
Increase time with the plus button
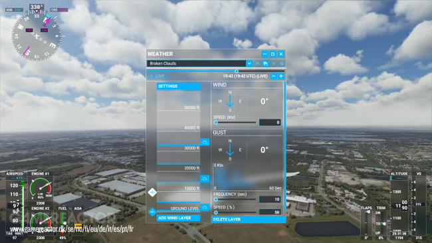[281, 76]
